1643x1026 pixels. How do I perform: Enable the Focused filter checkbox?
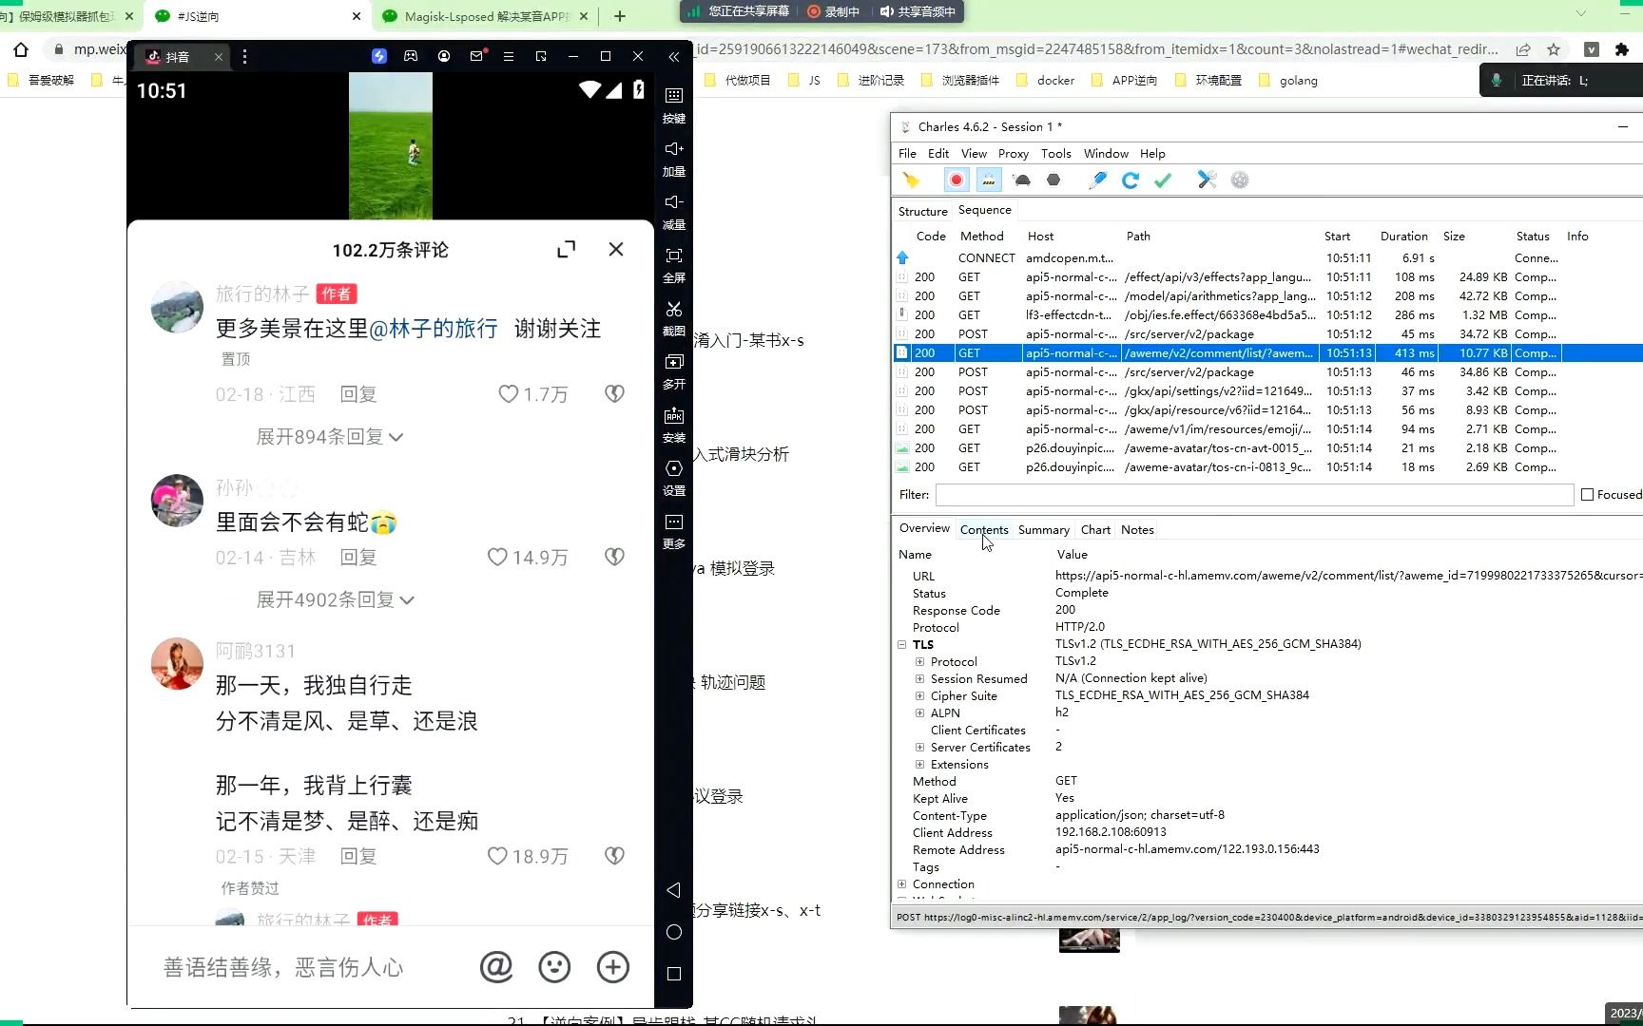pos(1588,494)
